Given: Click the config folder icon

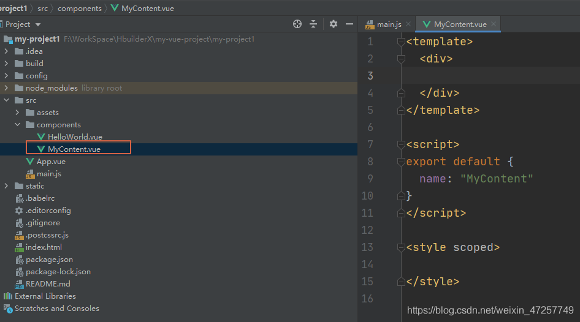Looking at the screenshot, I should 19,76.
